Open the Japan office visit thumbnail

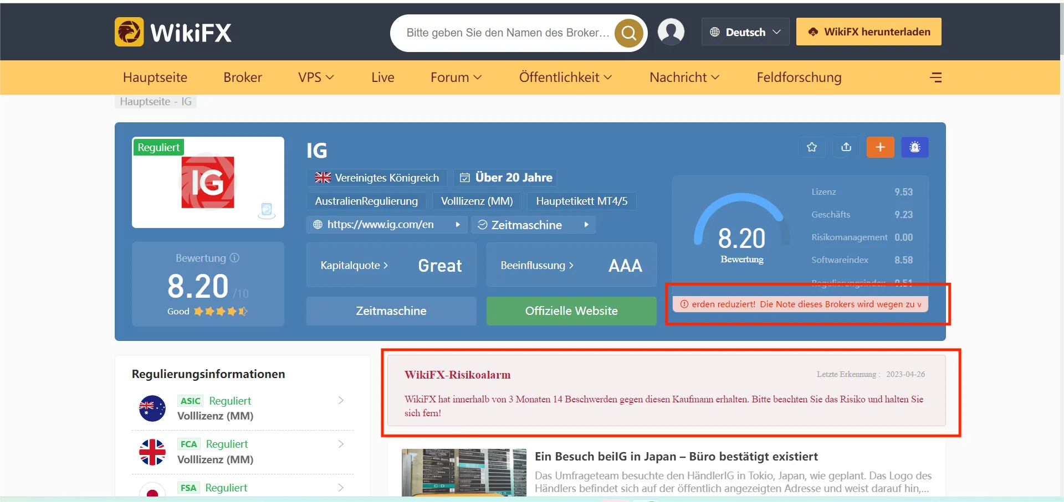tap(464, 472)
